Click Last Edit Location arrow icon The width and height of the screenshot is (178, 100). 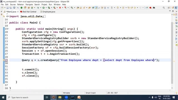click(x=129, y=8)
